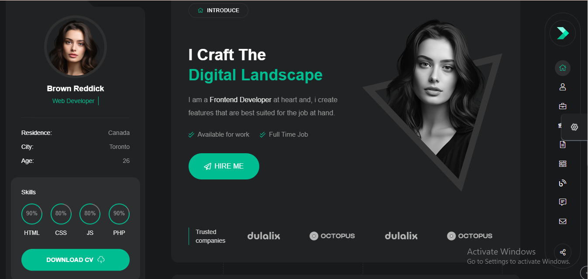The image size is (588, 279).
Task: Click the first dulalix company logo
Action: coord(264,236)
